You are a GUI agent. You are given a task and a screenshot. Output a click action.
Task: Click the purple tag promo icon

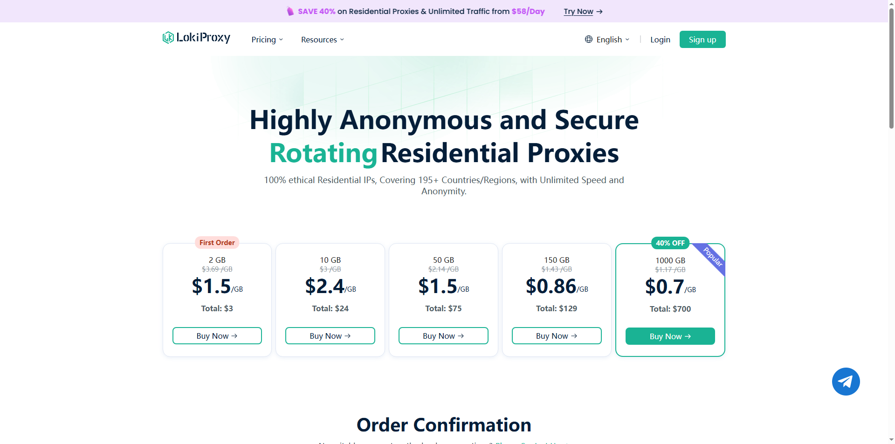[x=290, y=11]
